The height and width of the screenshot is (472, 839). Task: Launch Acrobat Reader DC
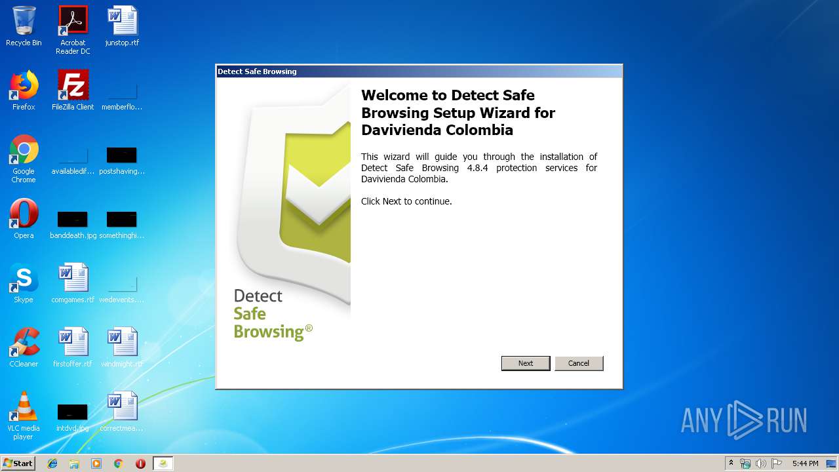[73, 30]
